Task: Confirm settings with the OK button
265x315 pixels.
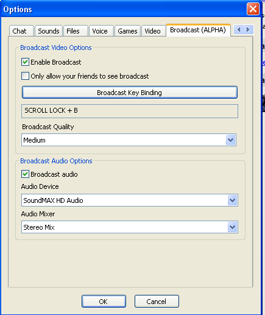Action: [x=104, y=302]
